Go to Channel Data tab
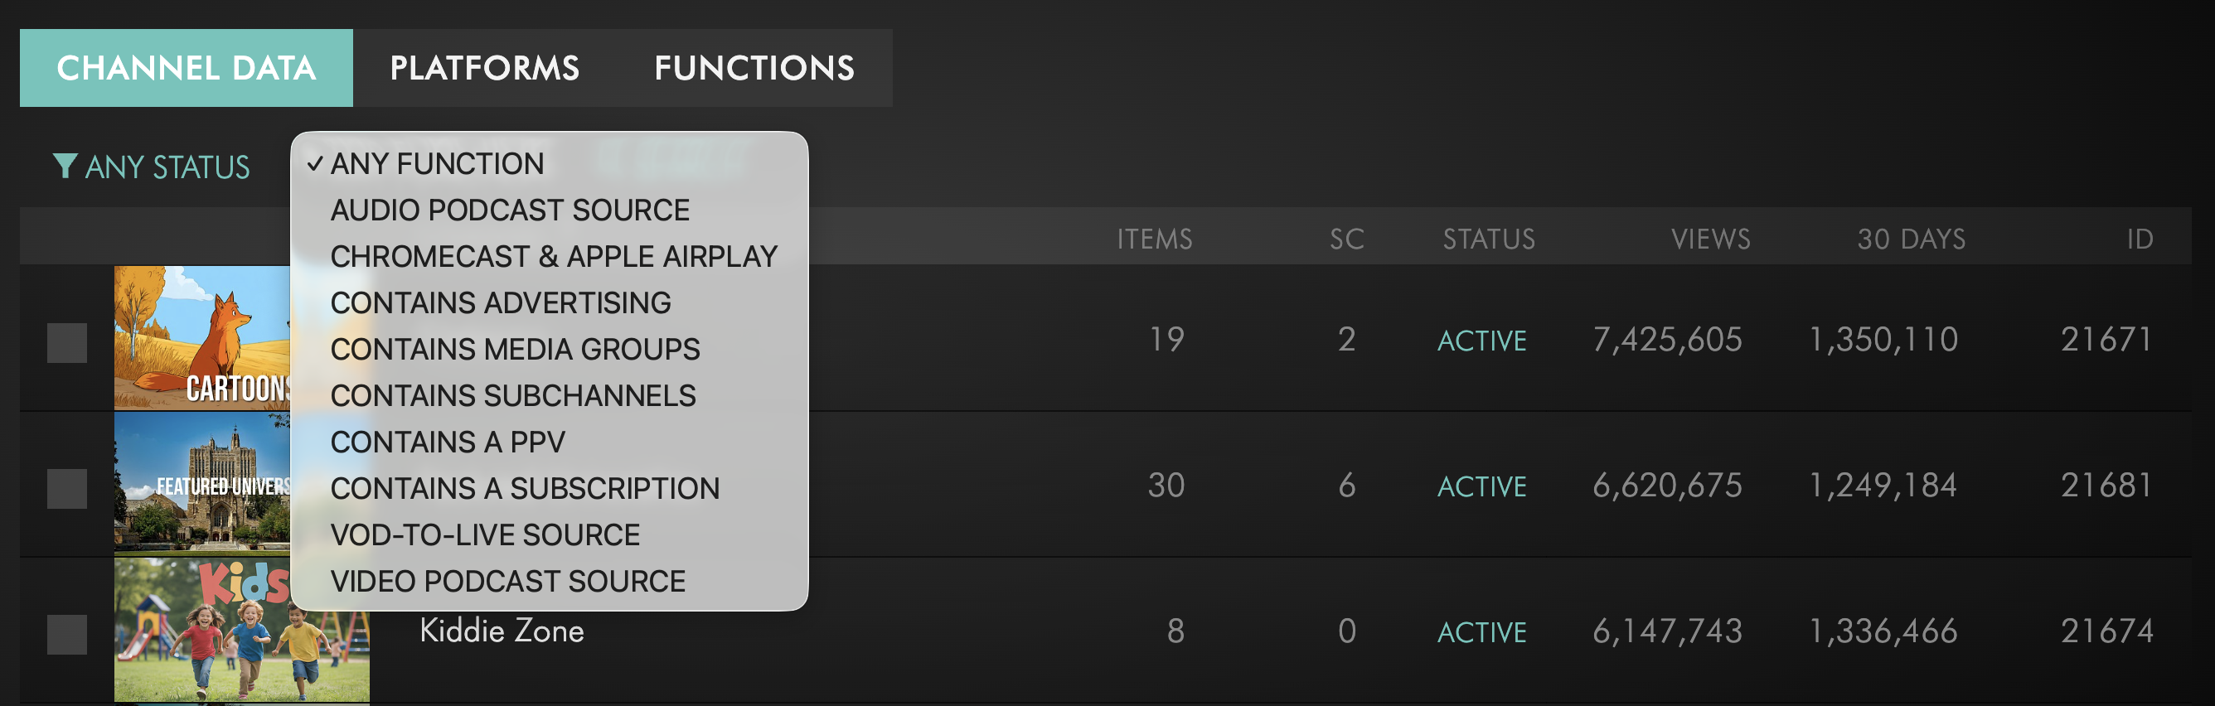Screen dimensions: 2215x706 point(186,68)
